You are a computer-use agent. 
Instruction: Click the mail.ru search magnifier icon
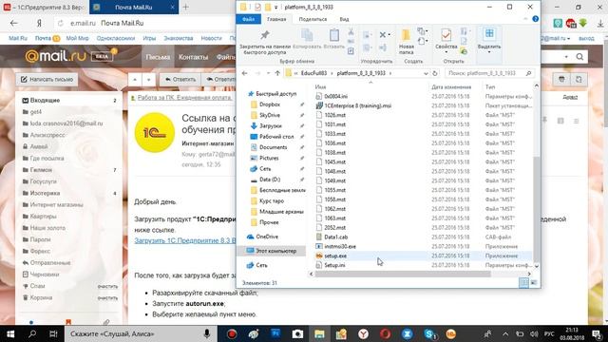(x=579, y=57)
